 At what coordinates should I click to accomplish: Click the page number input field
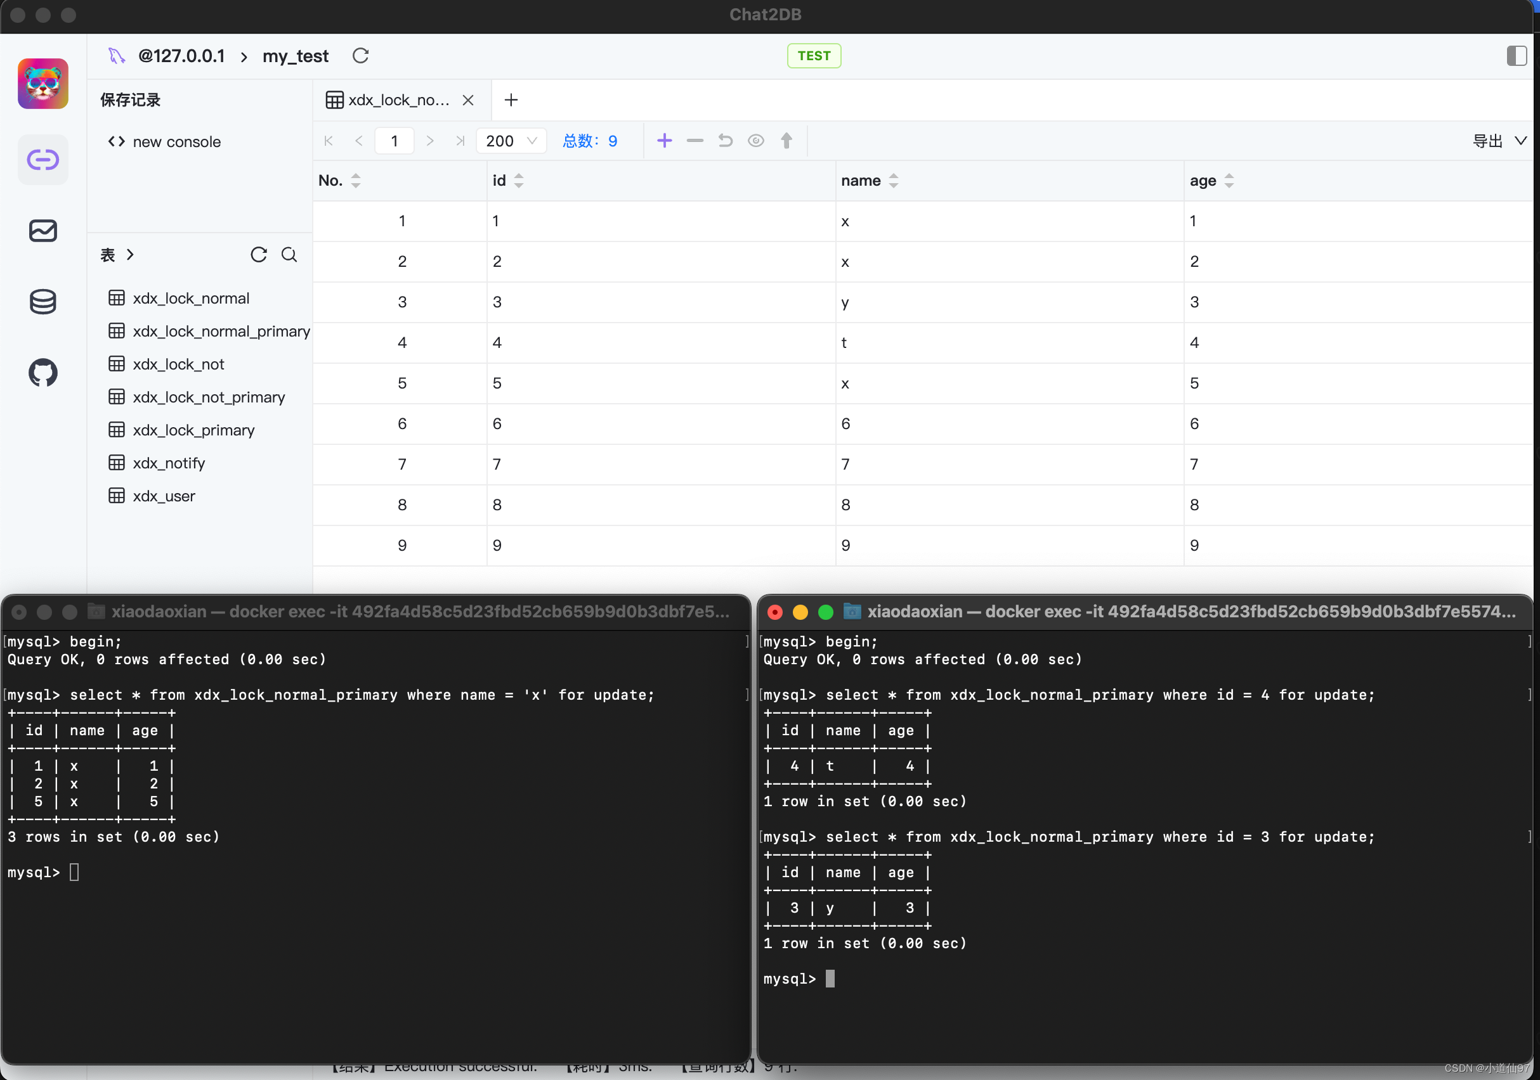395,141
